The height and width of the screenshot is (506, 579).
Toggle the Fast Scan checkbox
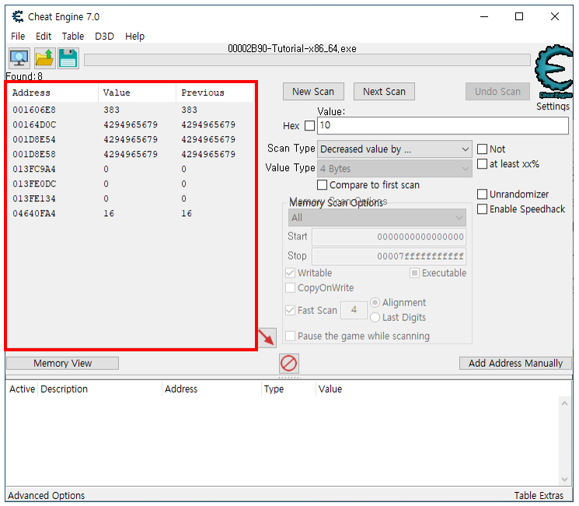pyautogui.click(x=290, y=310)
